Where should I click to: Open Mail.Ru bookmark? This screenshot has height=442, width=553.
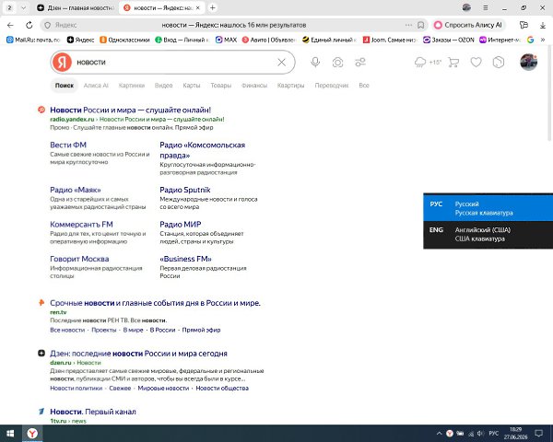click(33, 40)
